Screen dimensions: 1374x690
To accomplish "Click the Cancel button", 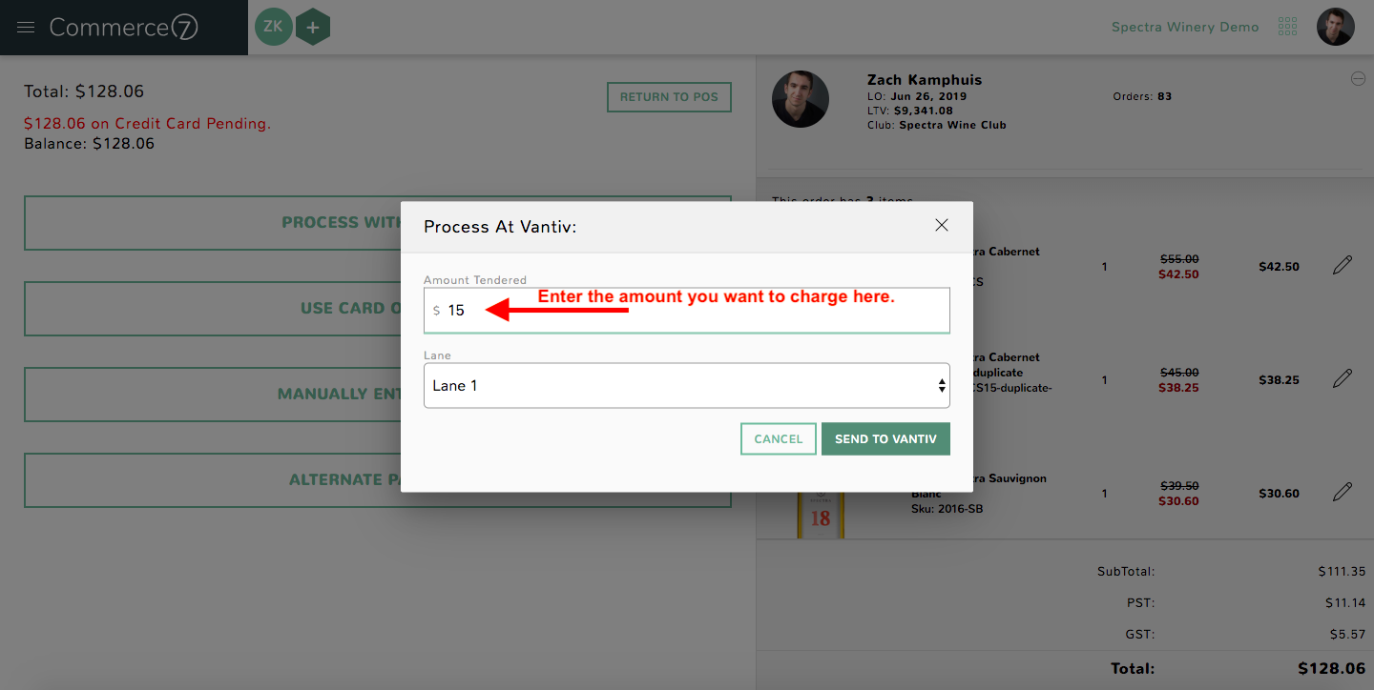I will coord(779,439).
